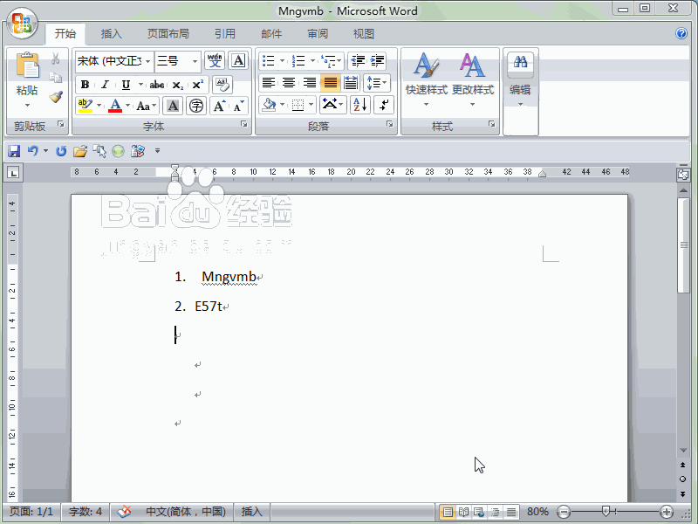Toggle Italic formatting
Image resolution: width=698 pixels, height=524 pixels.
pos(105,84)
